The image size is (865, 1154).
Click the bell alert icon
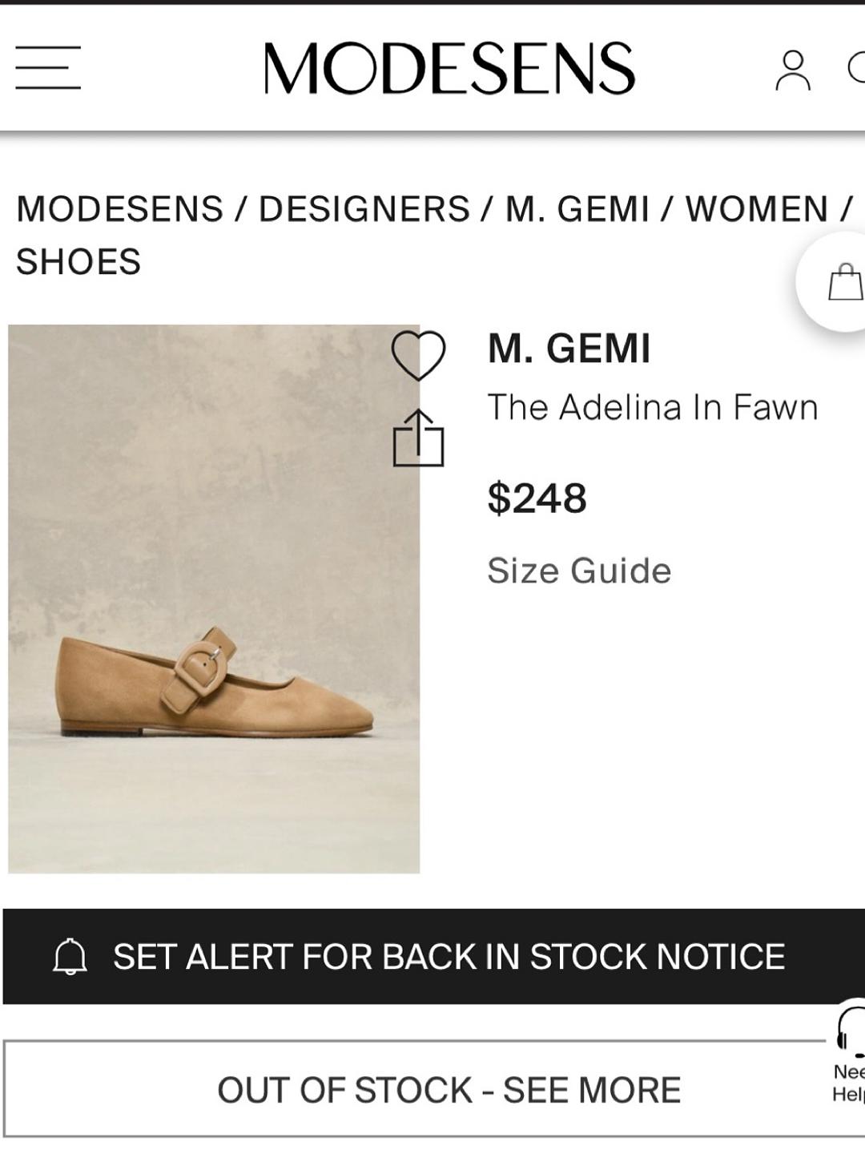tap(70, 956)
